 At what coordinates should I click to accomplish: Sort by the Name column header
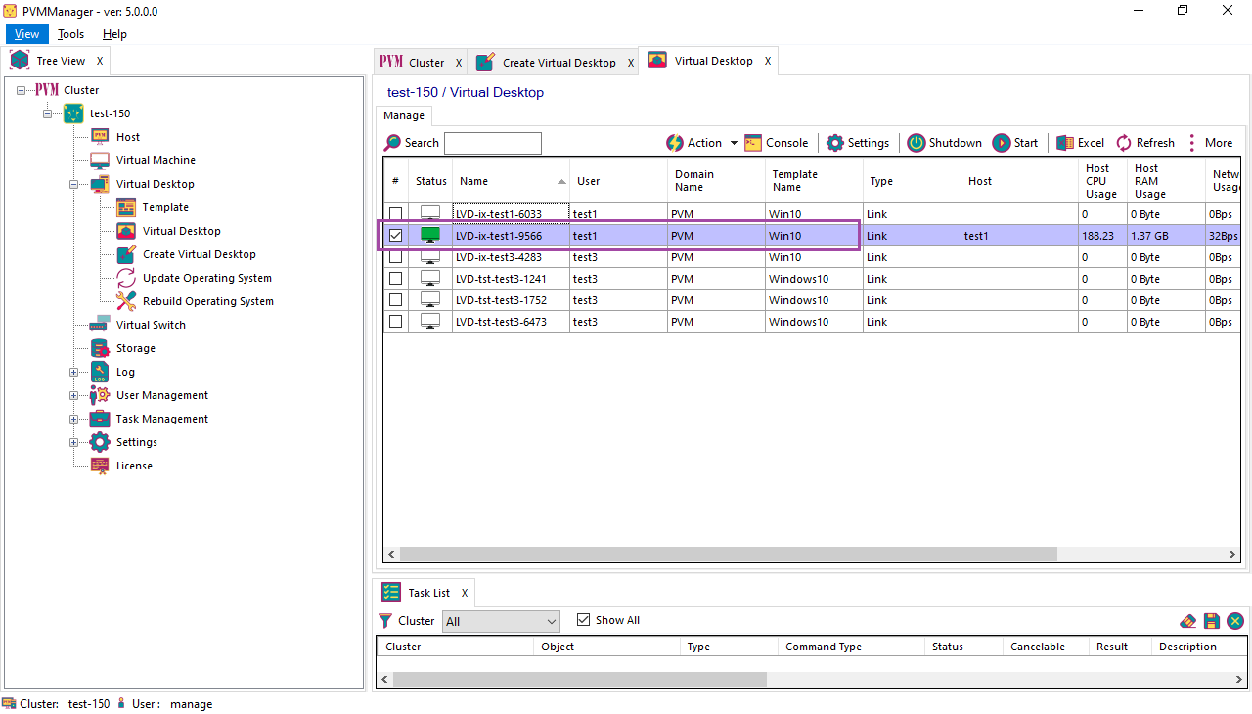click(x=512, y=181)
